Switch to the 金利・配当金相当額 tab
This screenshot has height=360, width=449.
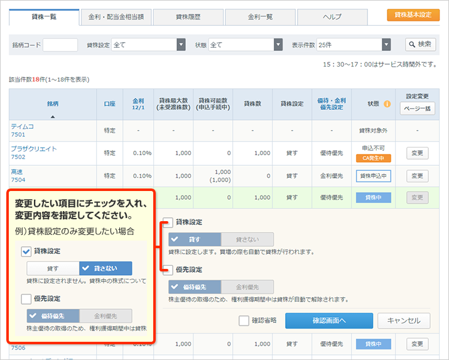(116, 17)
